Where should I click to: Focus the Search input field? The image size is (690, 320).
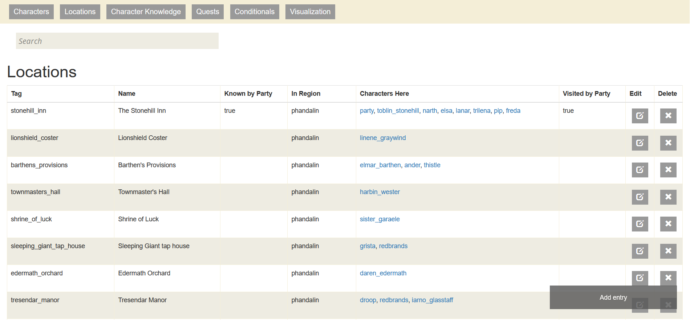[117, 41]
